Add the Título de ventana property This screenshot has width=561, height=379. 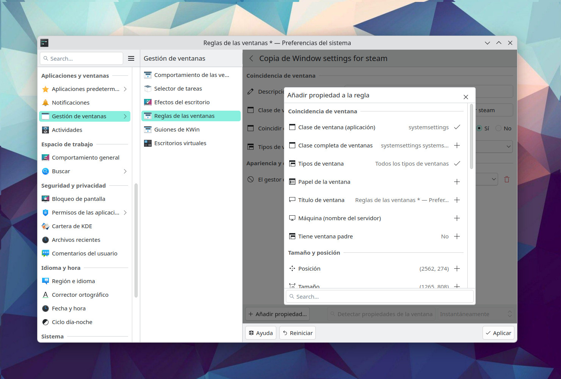coord(457,200)
